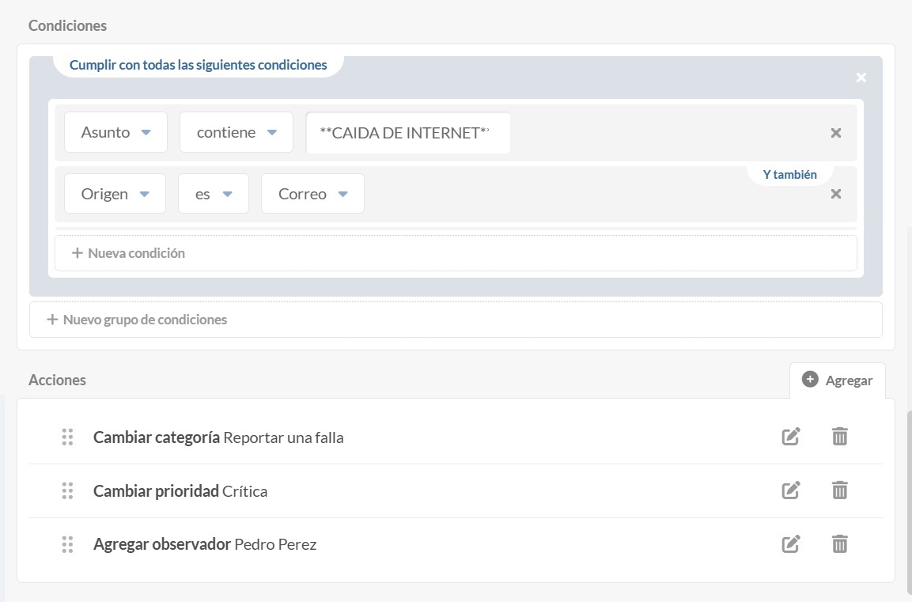The width and height of the screenshot is (912, 602).
Task: Click the CAIDA DE INTERNET text field
Action: [407, 133]
